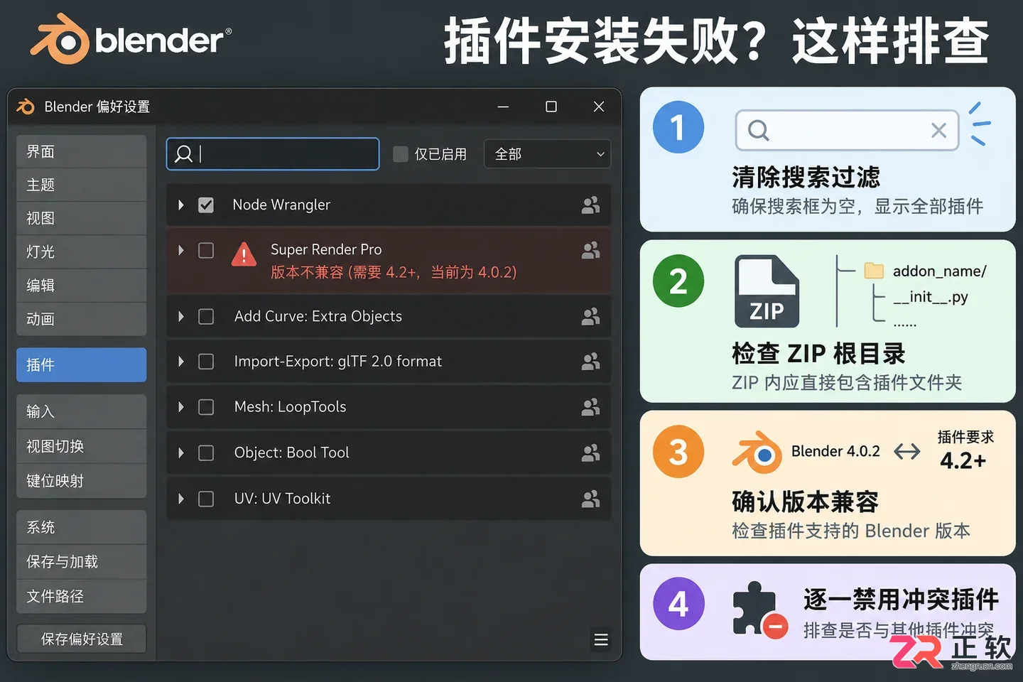Viewport: 1023px width, 682px height.
Task: Click the version incompatibility warning text
Action: click(394, 272)
